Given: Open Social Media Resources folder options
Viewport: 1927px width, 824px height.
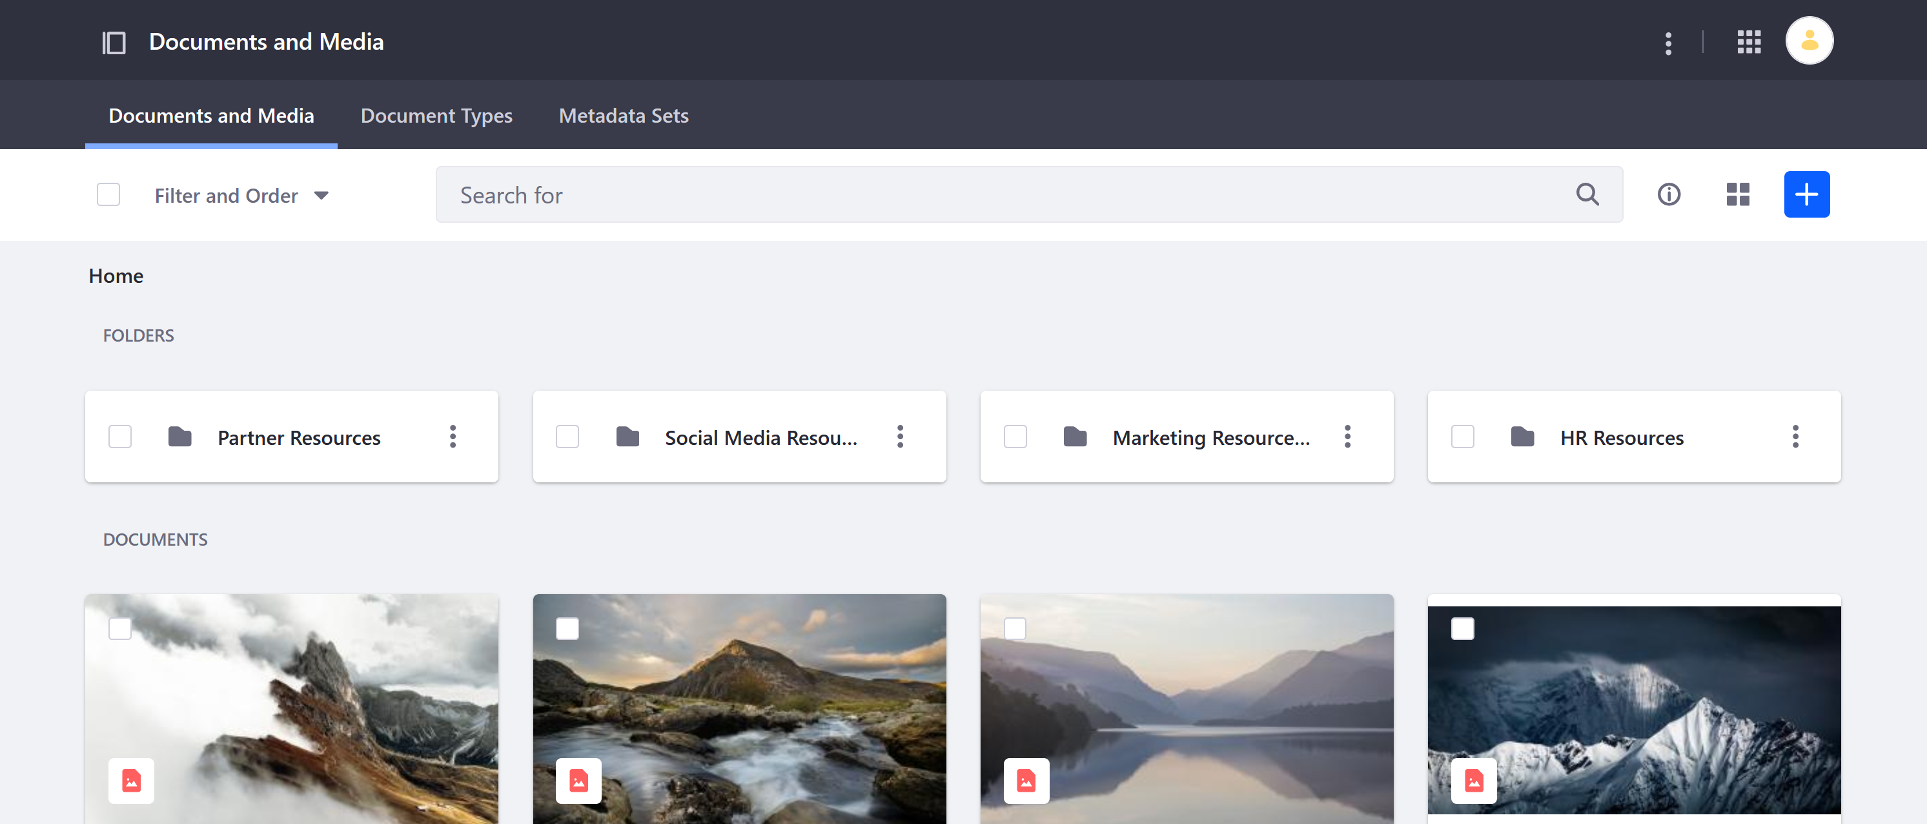Looking at the screenshot, I should pos(902,435).
